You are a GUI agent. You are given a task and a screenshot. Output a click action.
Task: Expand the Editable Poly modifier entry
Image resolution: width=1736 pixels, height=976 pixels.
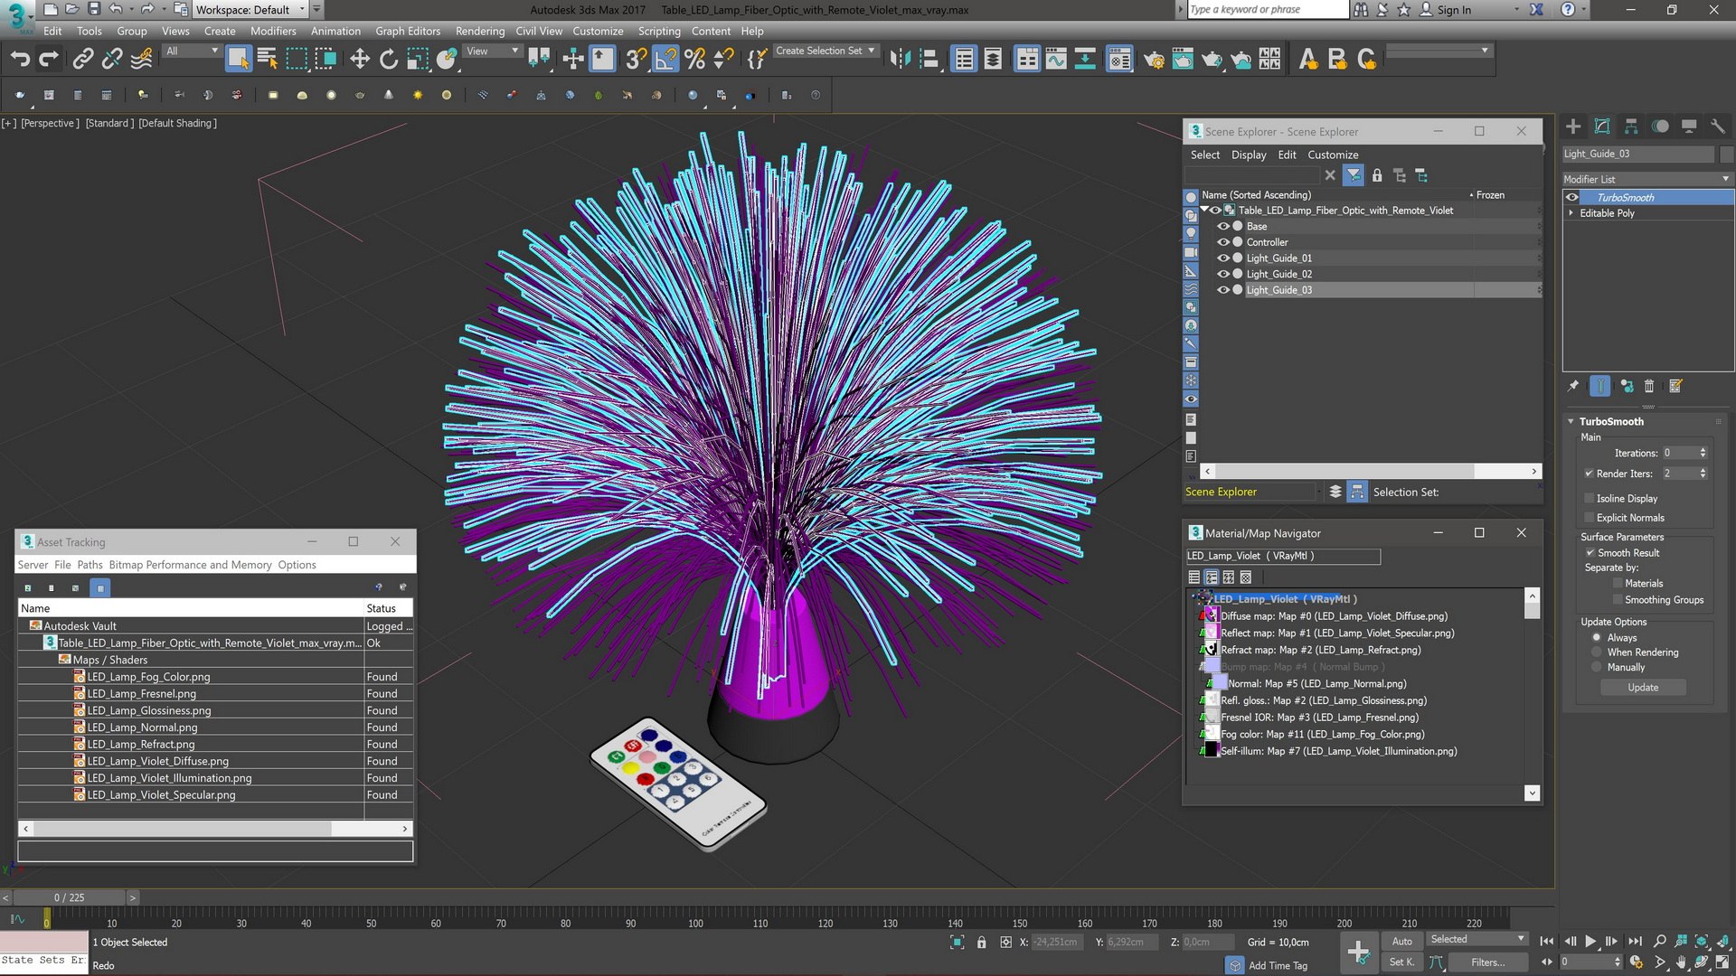tap(1571, 213)
